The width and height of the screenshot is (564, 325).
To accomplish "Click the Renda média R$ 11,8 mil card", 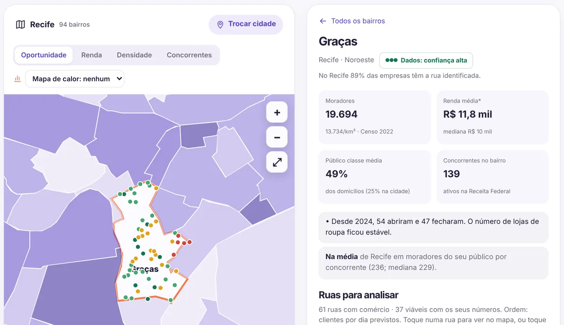I will pyautogui.click(x=493, y=117).
